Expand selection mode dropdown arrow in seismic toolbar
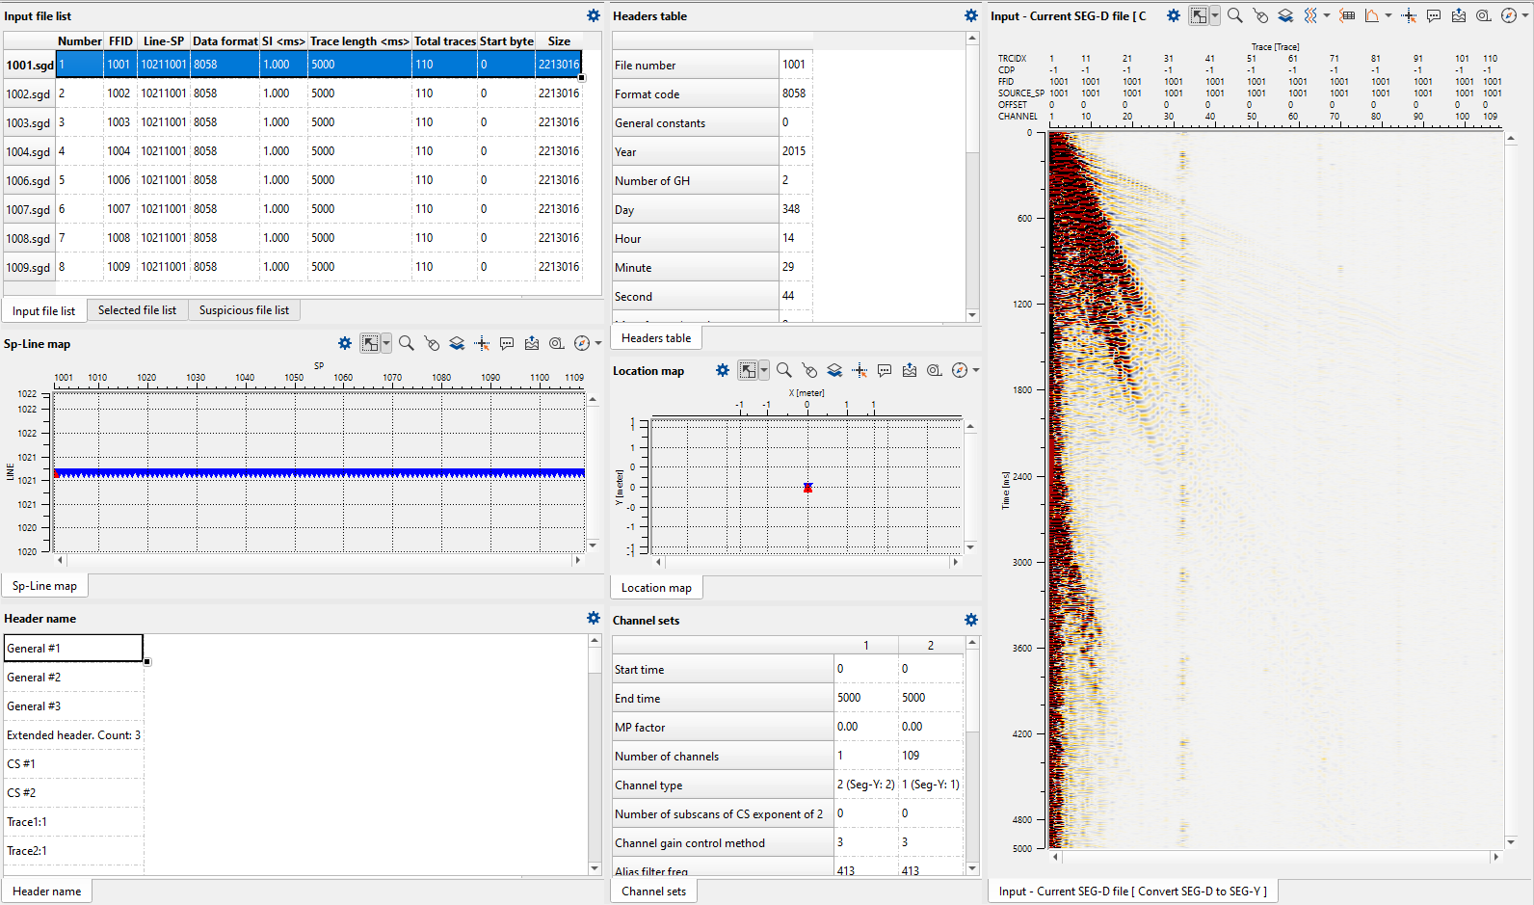This screenshot has height=905, width=1534. (x=1215, y=15)
